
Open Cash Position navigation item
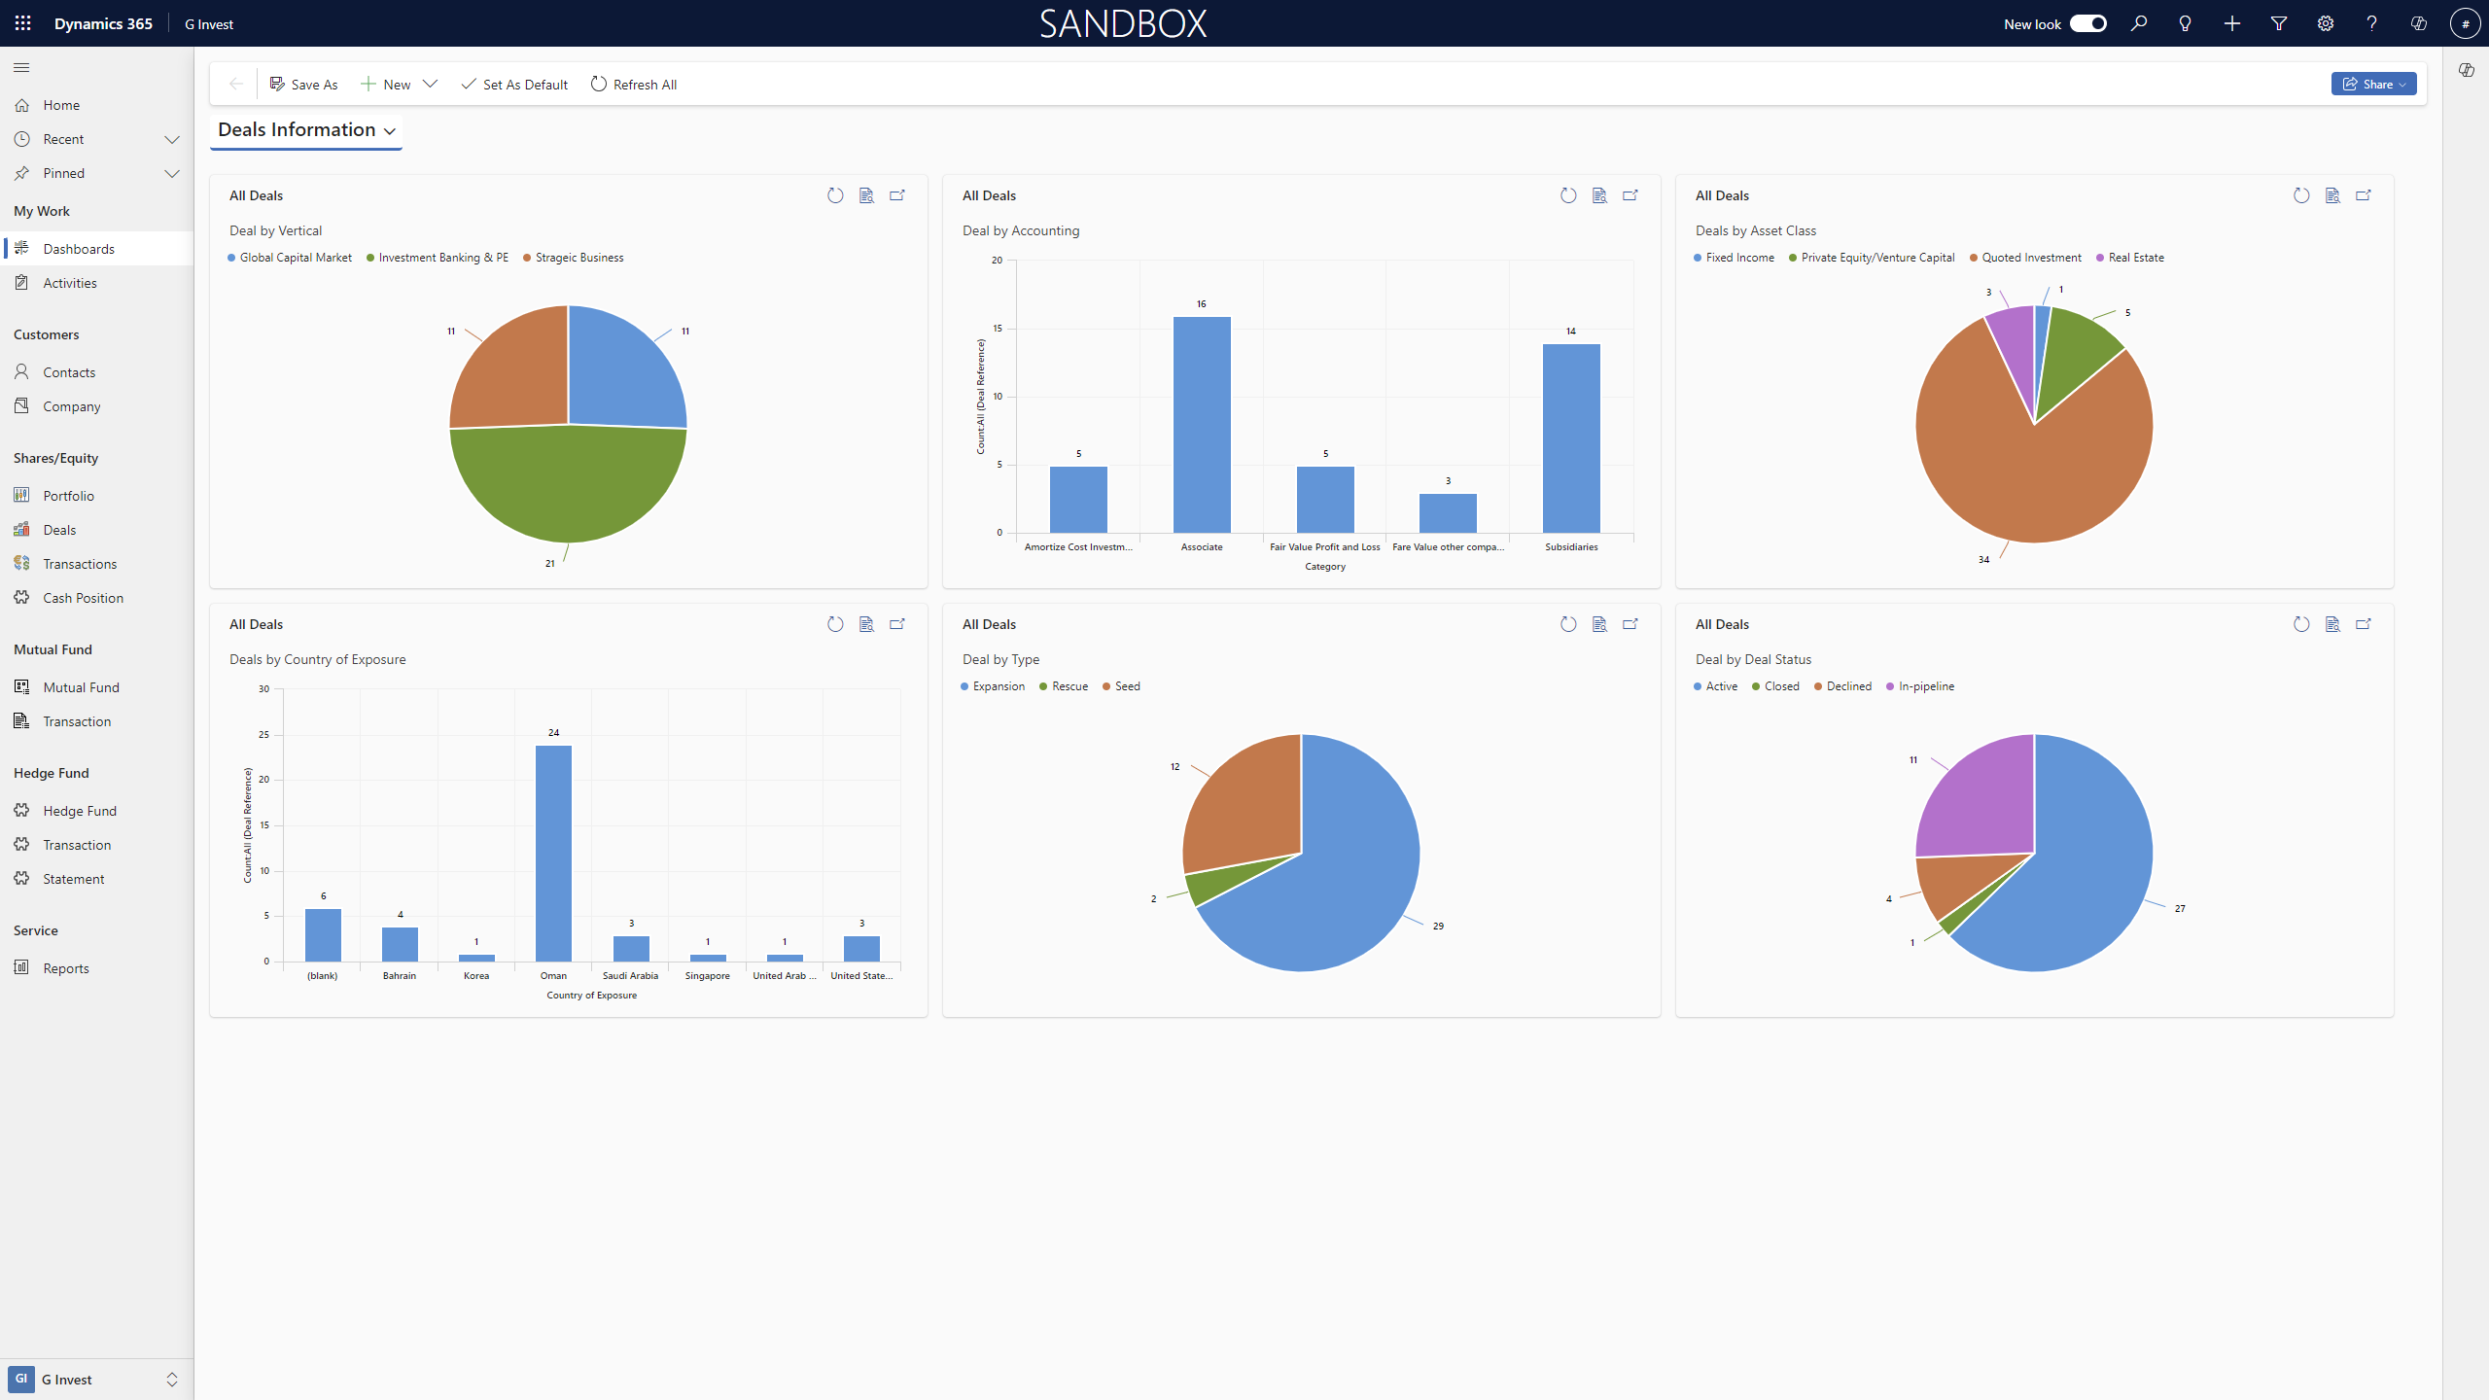(x=83, y=598)
